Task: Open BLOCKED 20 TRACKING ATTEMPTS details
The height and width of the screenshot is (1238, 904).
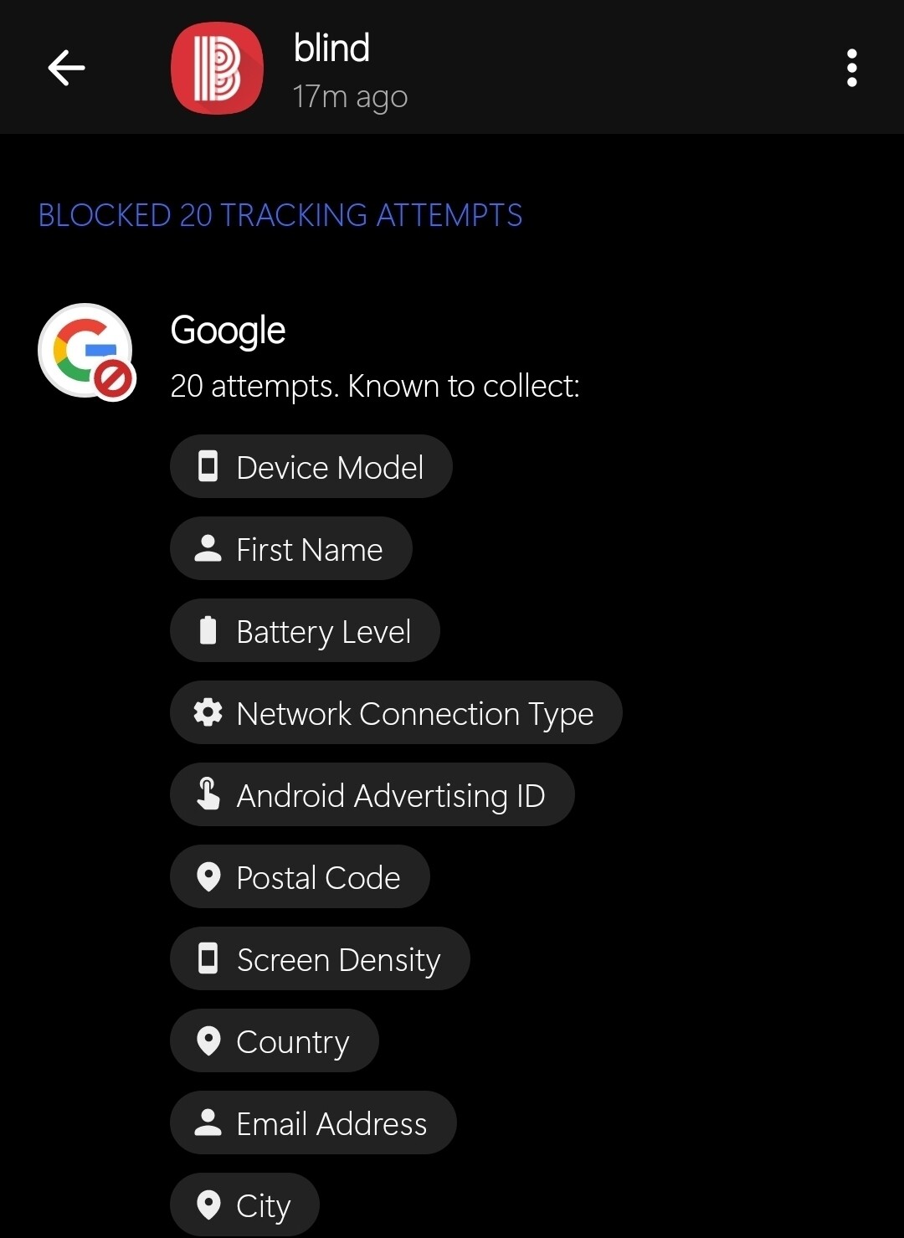Action: (280, 215)
